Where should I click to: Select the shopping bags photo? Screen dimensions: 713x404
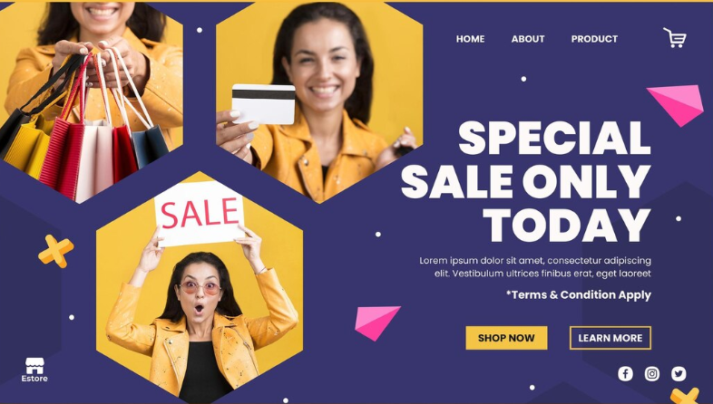(91, 102)
